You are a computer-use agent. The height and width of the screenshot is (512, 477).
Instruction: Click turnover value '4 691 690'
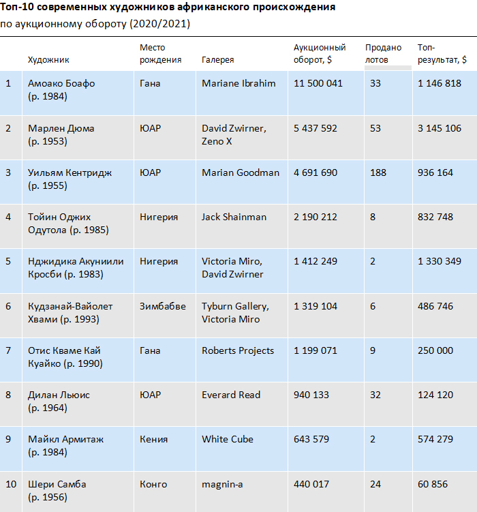pos(316,172)
